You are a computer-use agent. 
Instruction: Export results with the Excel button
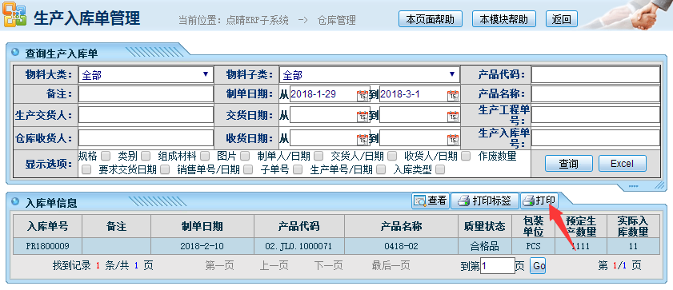tap(623, 164)
